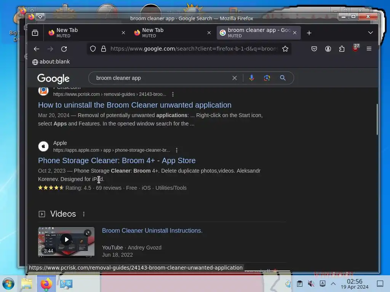The width and height of the screenshot is (390, 292).
Task: Click the Videos section heading
Action: pyautogui.click(x=63, y=214)
